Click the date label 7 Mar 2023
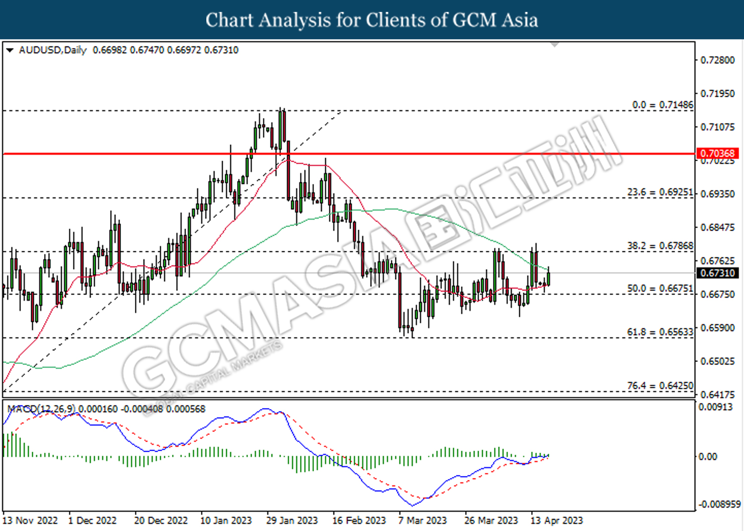 click(423, 521)
